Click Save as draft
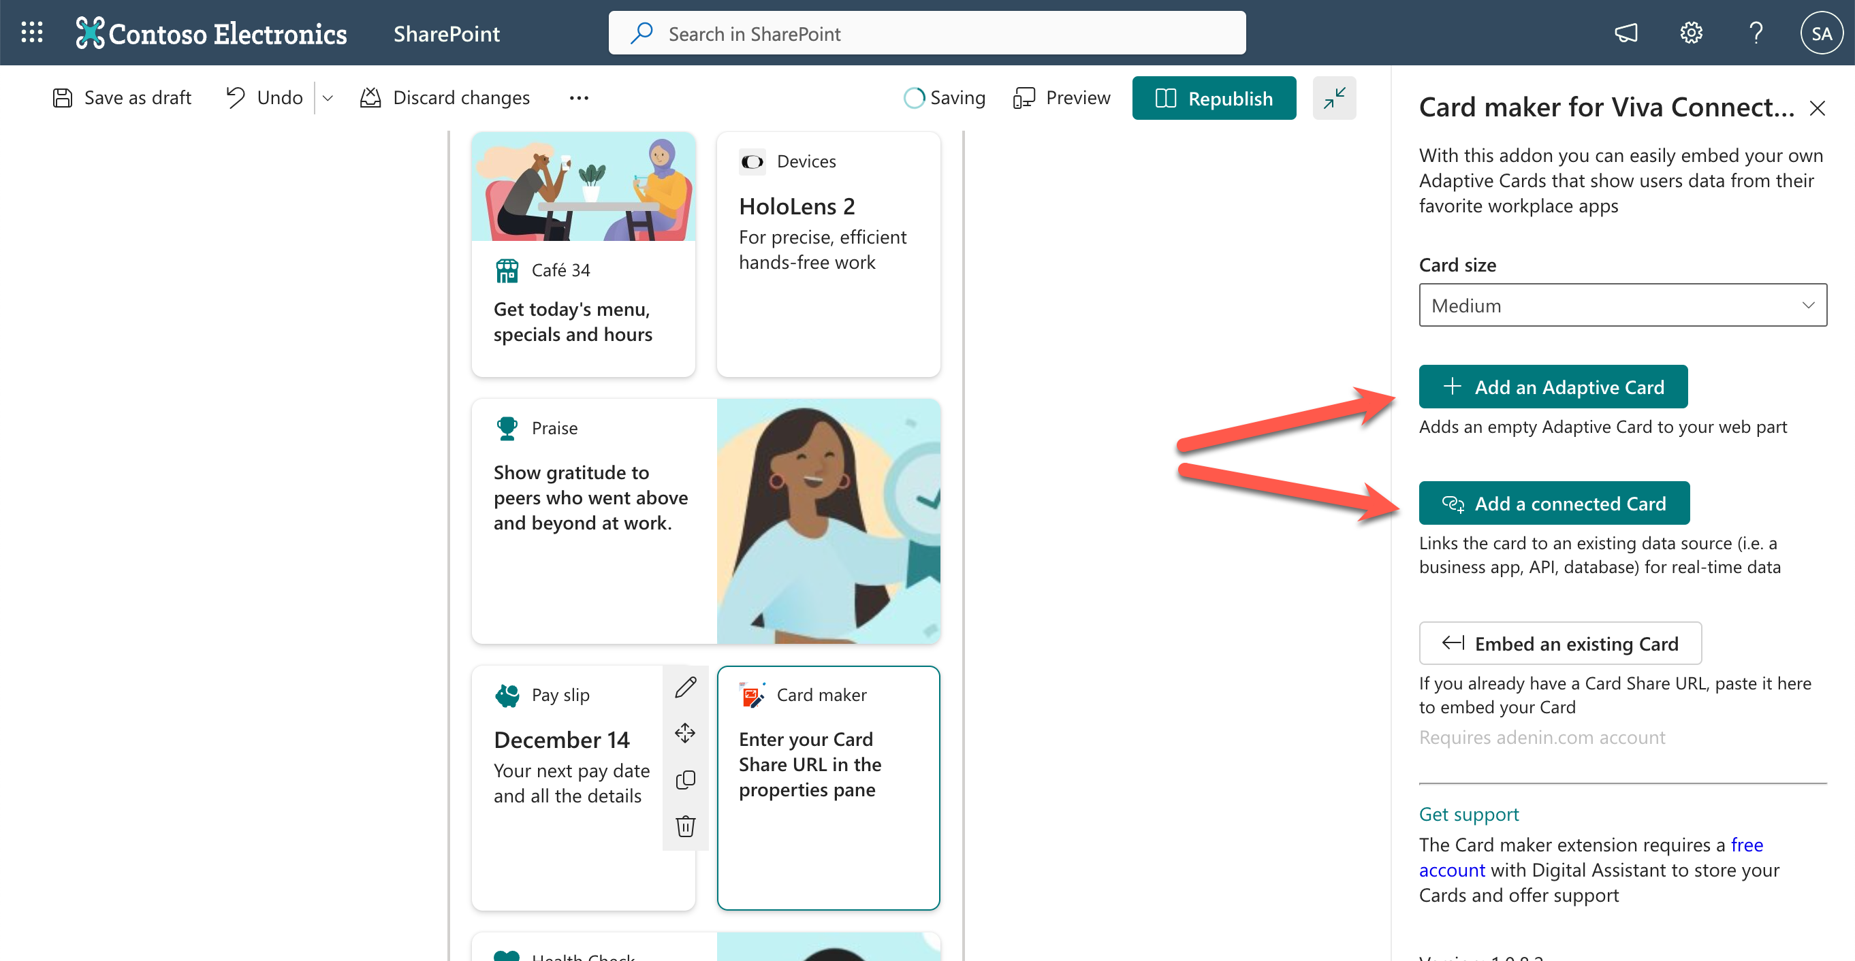 point(122,98)
